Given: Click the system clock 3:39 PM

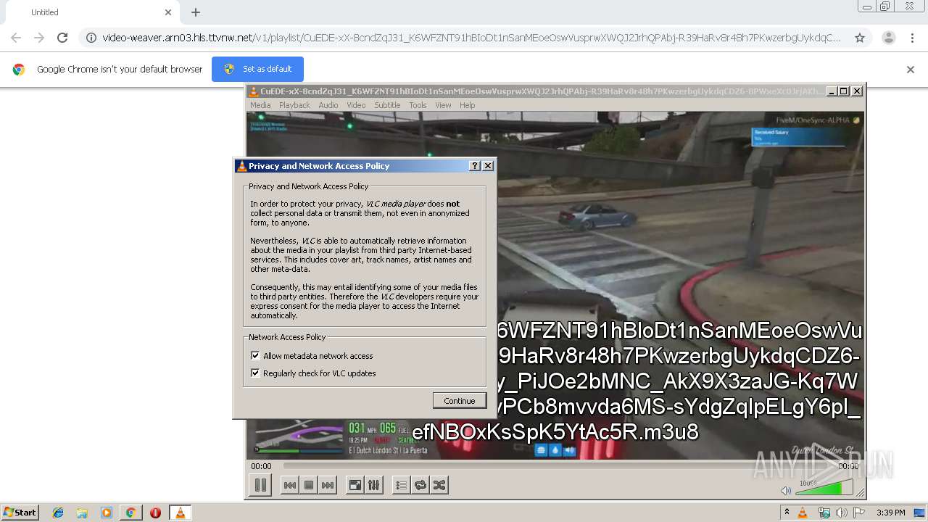Looking at the screenshot, I should pos(890,513).
